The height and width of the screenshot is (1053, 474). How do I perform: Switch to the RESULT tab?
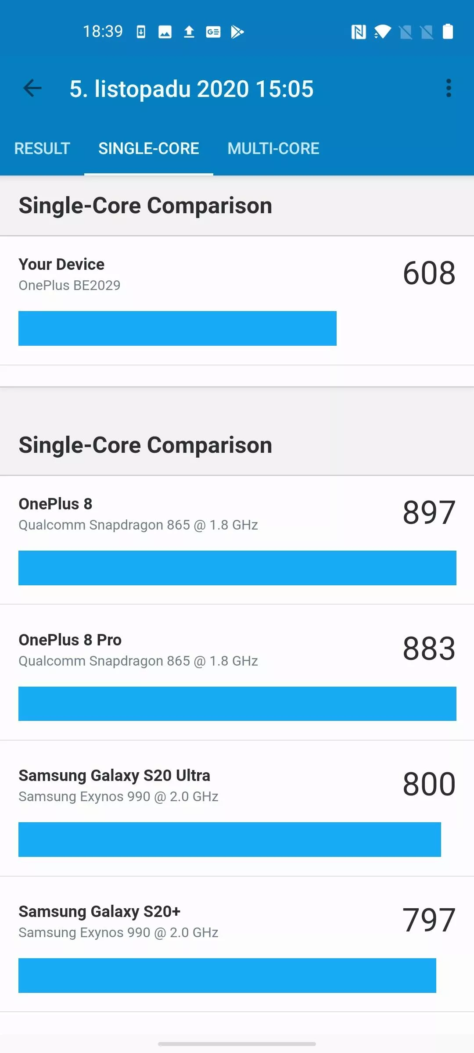tap(42, 149)
